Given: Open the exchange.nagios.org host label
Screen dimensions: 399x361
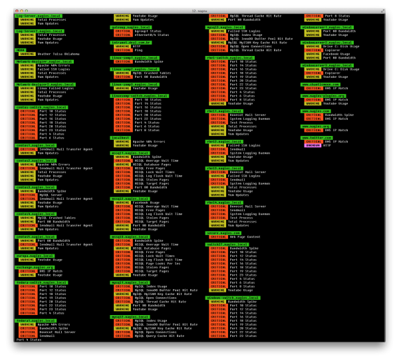Looking at the screenshot, I should pos(36,267).
